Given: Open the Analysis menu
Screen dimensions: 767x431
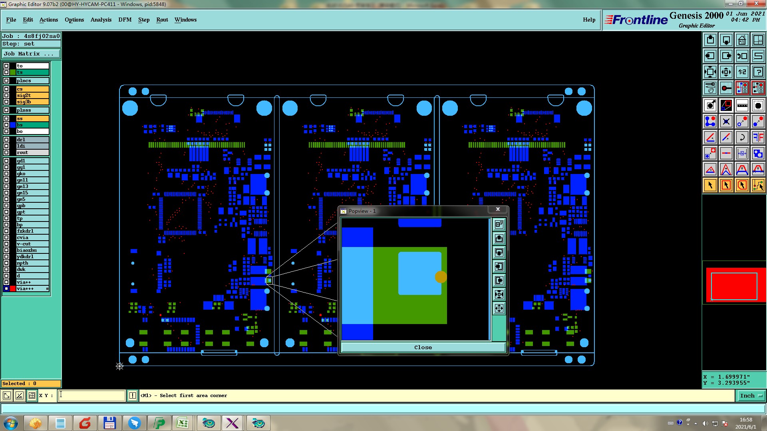Looking at the screenshot, I should (101, 20).
